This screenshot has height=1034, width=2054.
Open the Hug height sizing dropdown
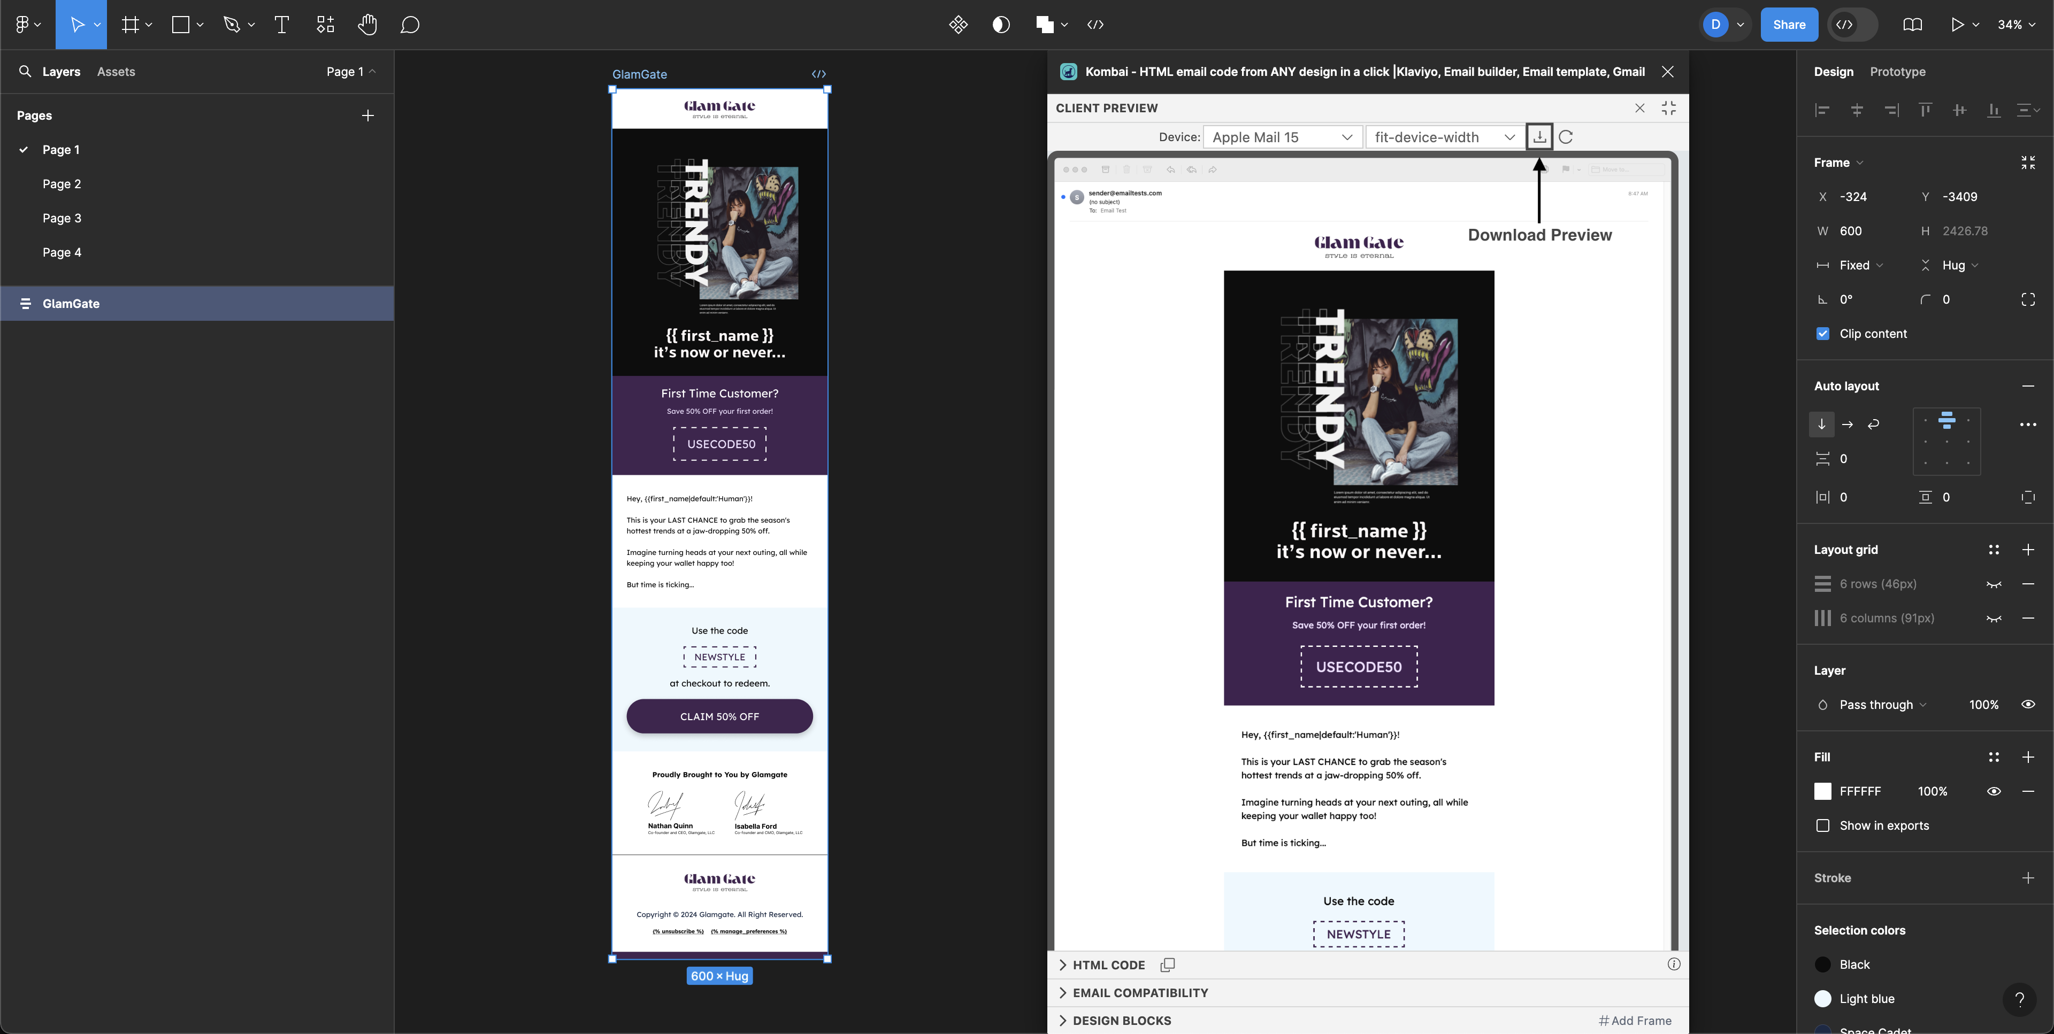(x=1960, y=265)
